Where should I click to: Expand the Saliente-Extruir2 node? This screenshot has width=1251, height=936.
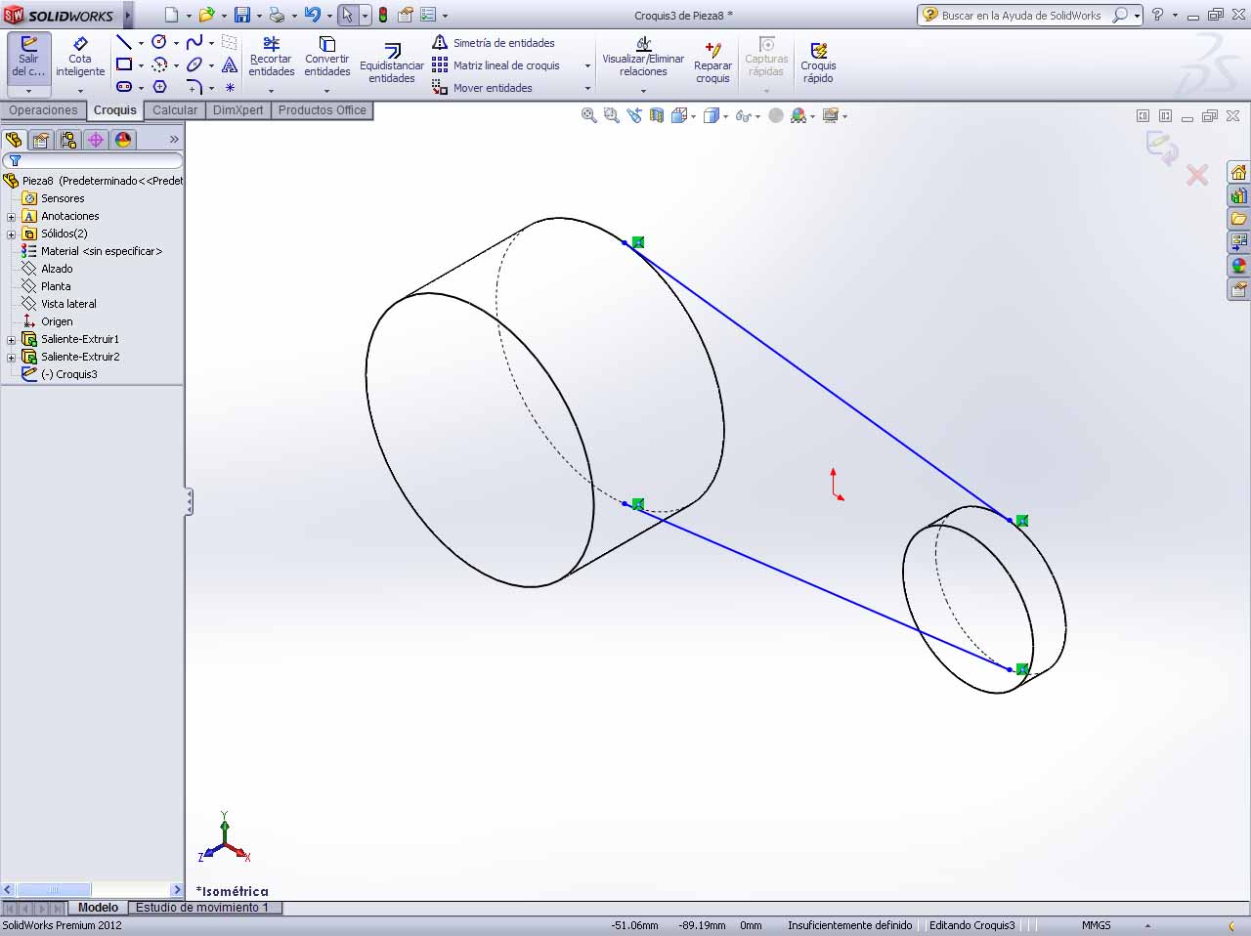[x=11, y=358]
